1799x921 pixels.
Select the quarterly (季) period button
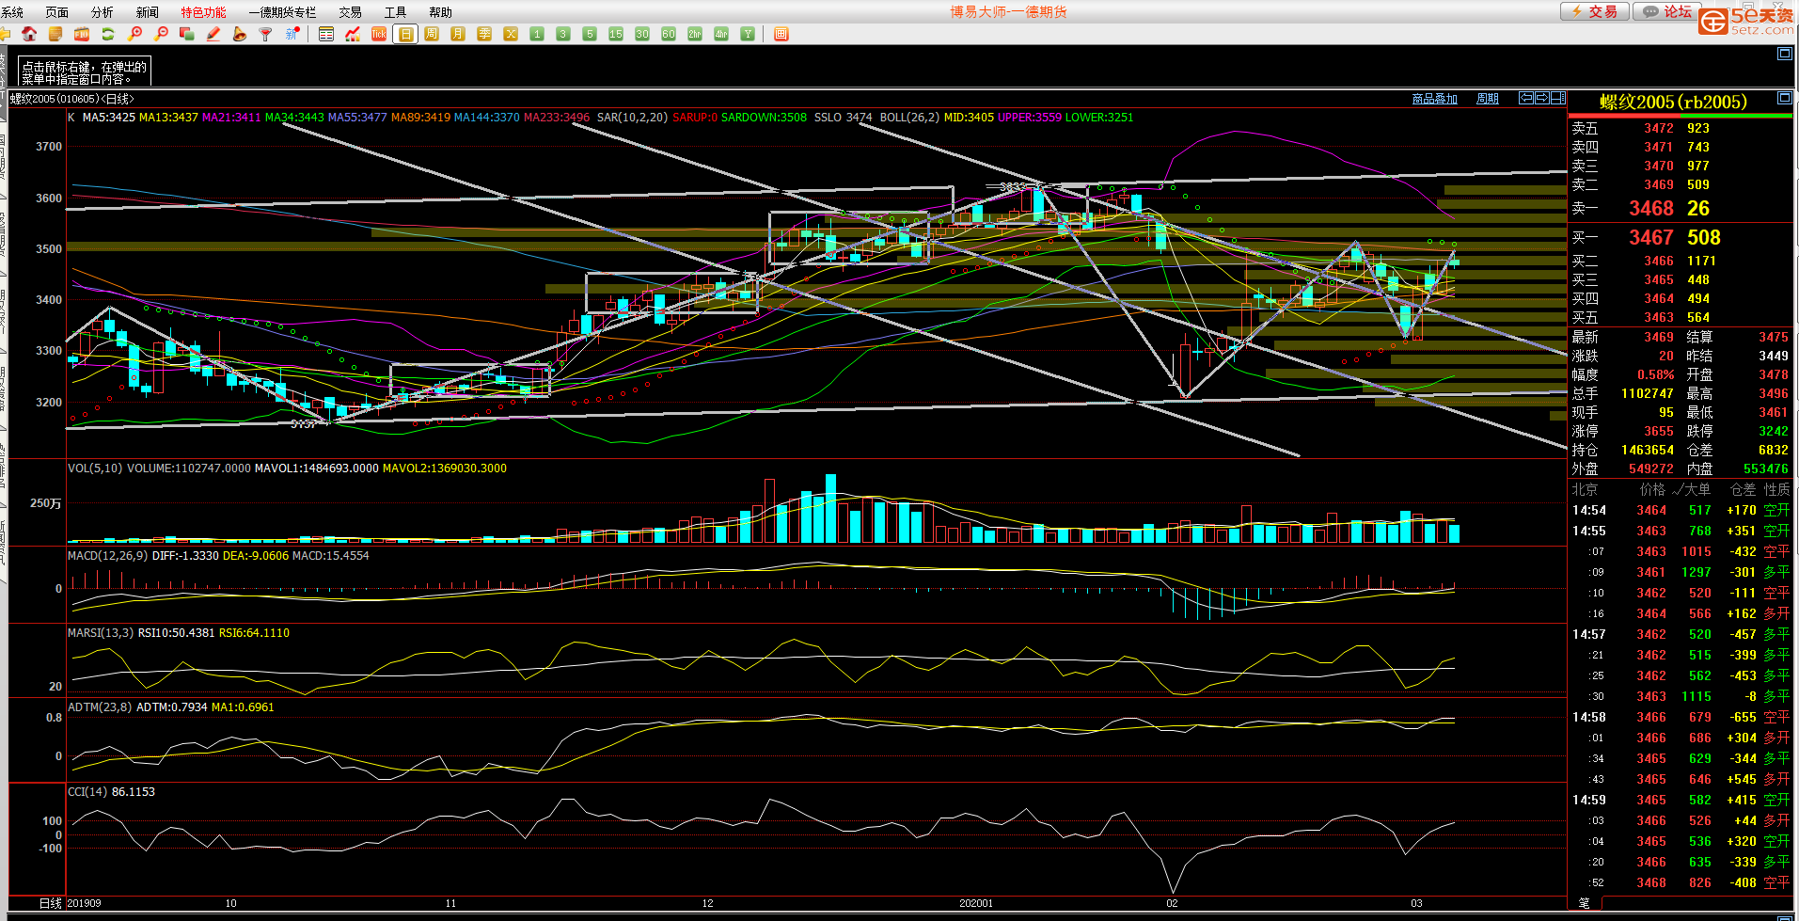click(484, 34)
